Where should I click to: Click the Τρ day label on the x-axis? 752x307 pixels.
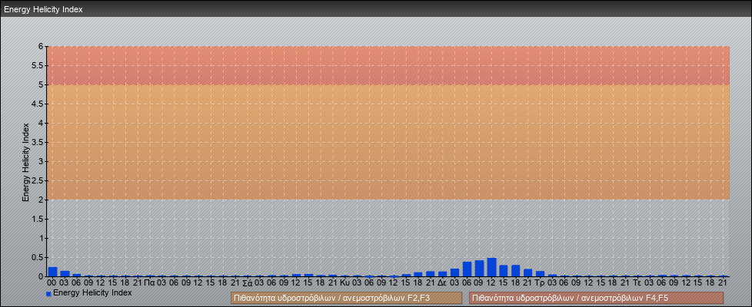click(x=540, y=282)
